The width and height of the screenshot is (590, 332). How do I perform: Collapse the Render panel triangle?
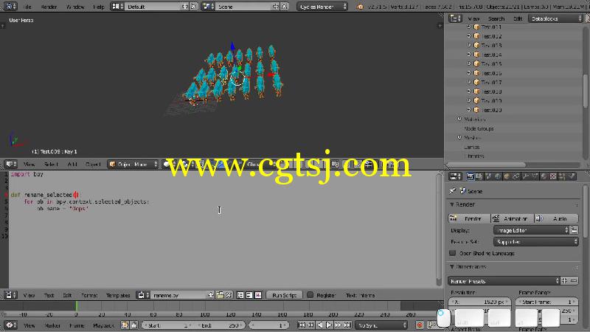(452, 204)
